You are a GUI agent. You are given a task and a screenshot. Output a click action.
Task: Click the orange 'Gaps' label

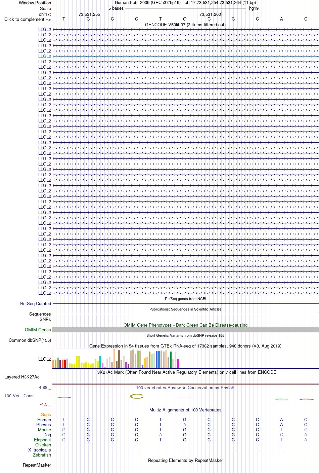[46, 414]
